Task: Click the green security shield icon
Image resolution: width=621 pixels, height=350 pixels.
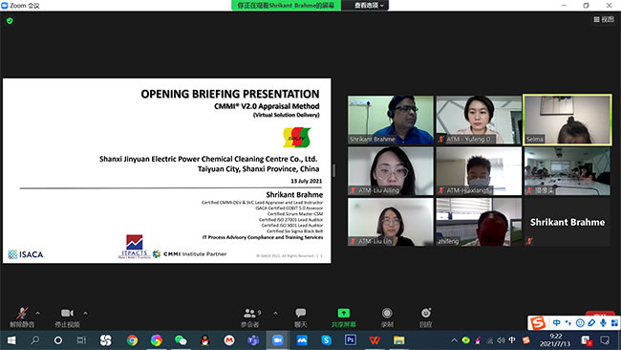Action: coord(10,21)
